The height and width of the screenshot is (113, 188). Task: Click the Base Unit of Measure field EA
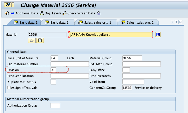54,58
